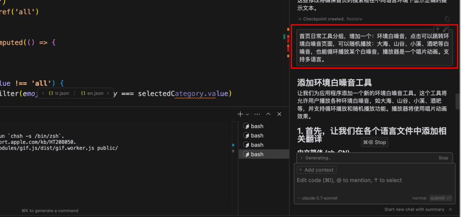Open the new-terminal profile dropdown arrow
The width and height of the screenshot is (461, 217).
pyautogui.click(x=247, y=114)
